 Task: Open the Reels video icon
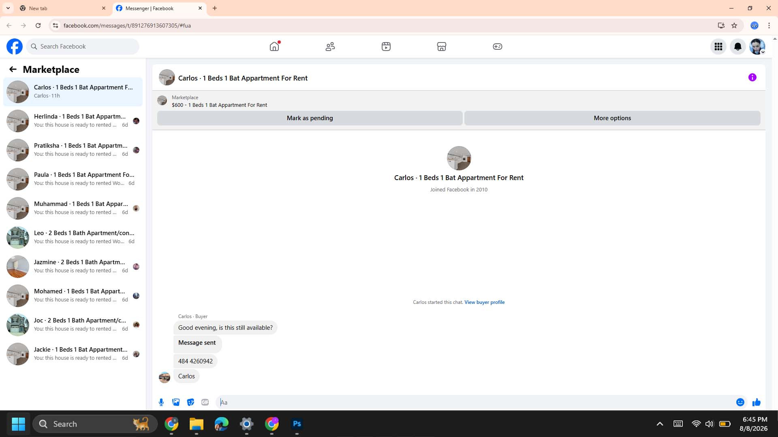(386, 47)
